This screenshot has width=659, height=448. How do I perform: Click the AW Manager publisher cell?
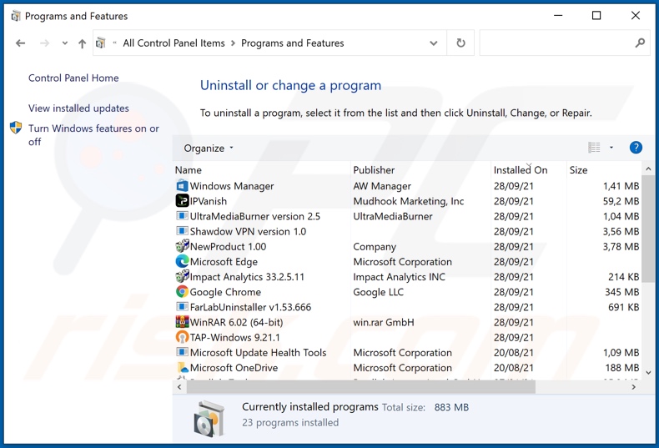382,186
